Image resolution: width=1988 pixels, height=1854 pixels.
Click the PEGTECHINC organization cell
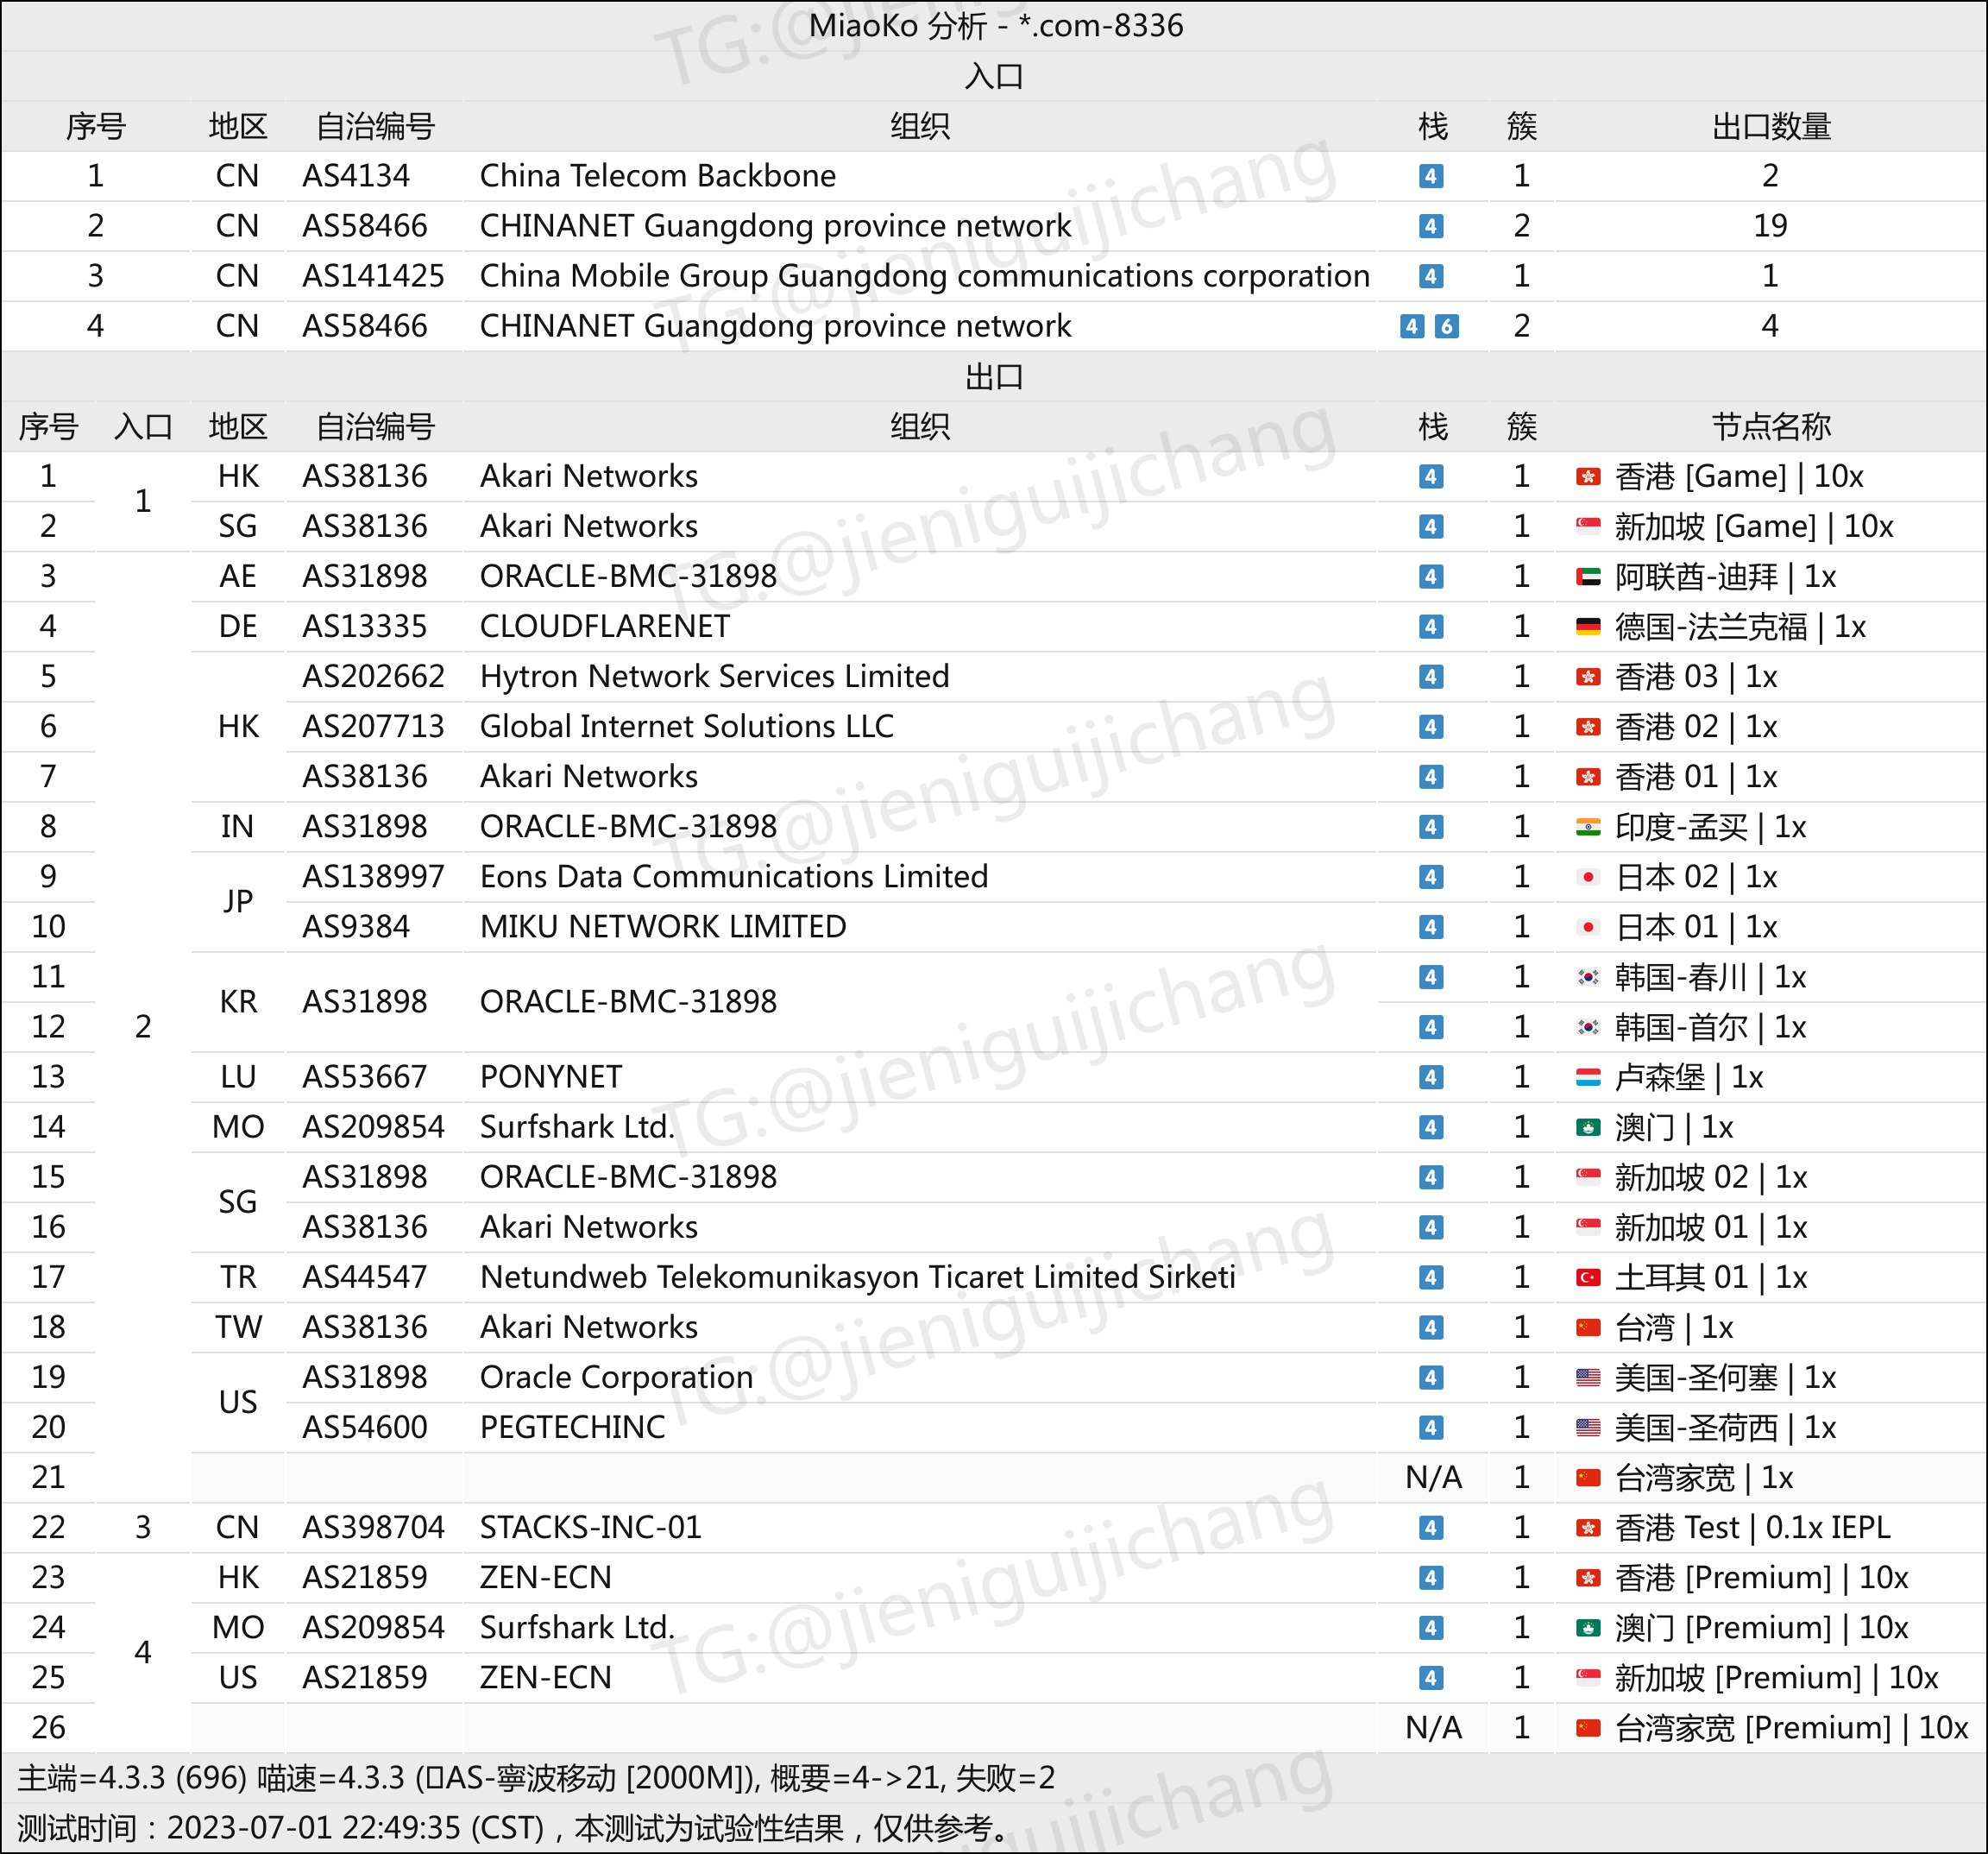click(572, 1427)
